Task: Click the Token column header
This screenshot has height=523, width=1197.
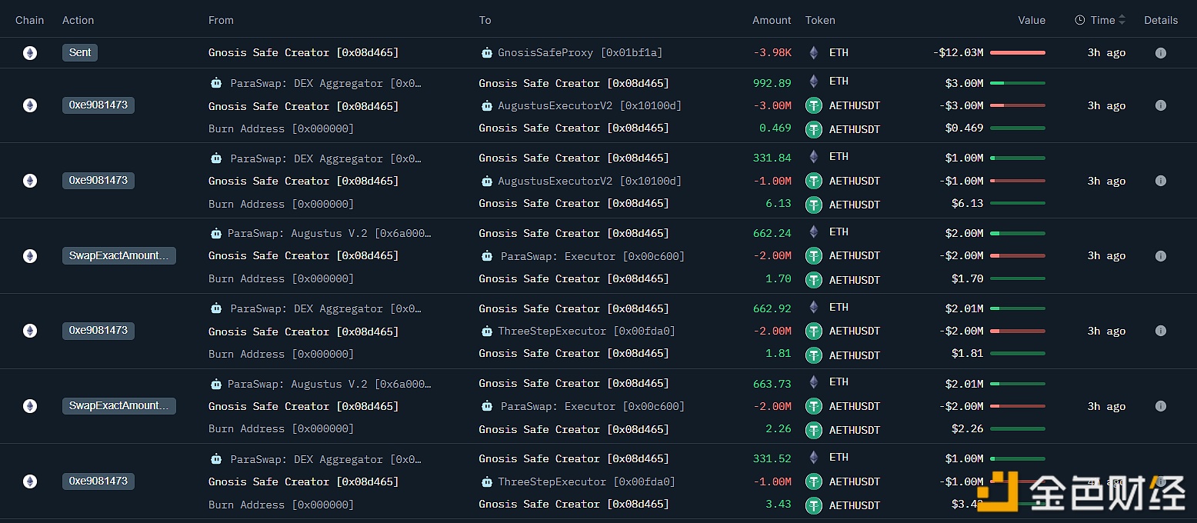Action: pos(820,20)
